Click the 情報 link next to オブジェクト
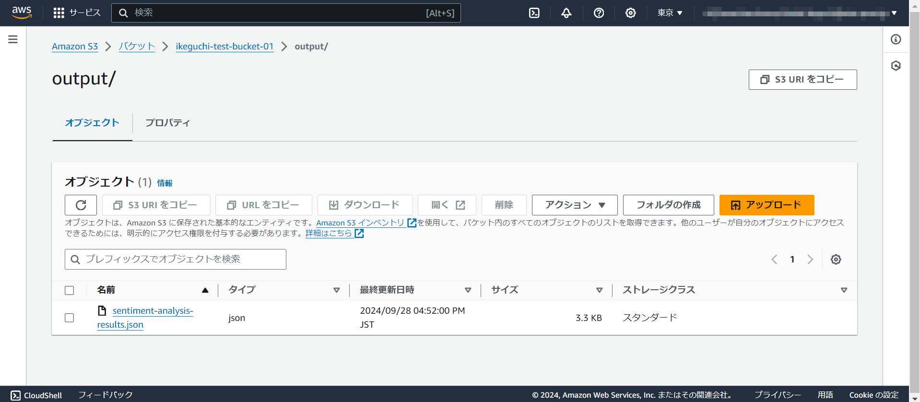This screenshot has height=402, width=920. [x=165, y=183]
